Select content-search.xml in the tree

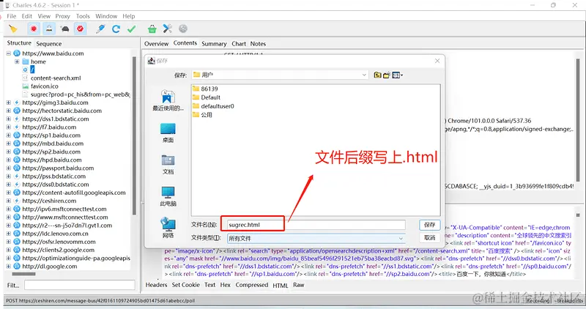click(56, 78)
